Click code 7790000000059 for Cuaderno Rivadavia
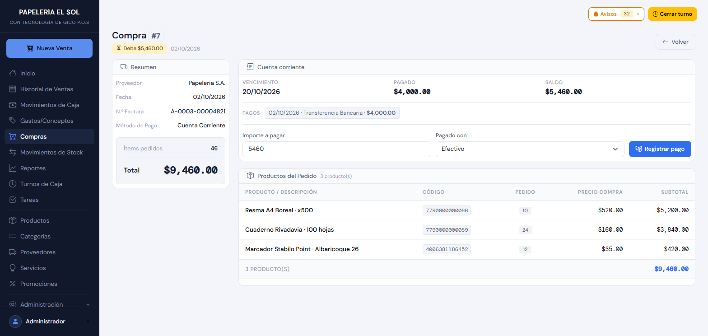 pos(447,230)
